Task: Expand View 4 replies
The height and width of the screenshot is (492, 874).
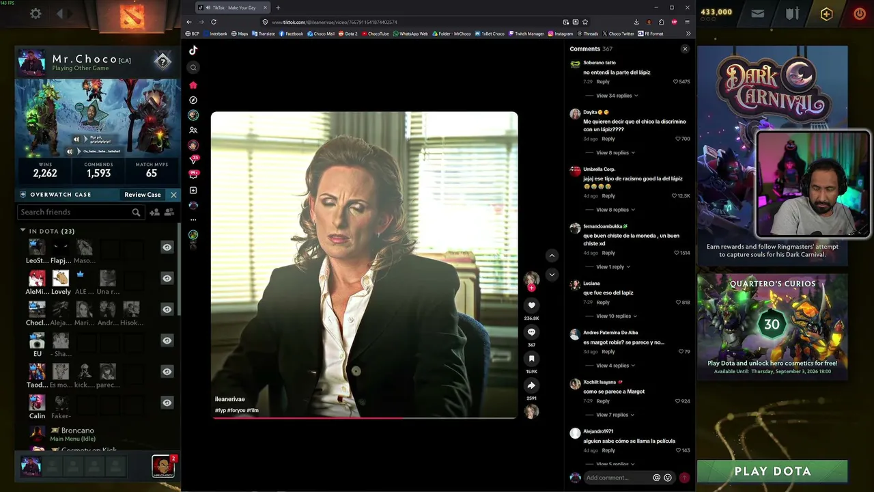Action: coord(615,366)
